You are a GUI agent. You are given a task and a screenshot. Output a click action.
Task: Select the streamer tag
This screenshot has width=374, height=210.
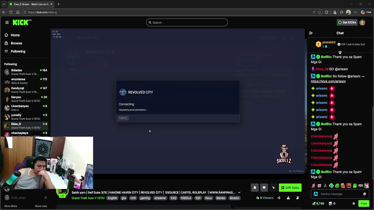[160, 198]
